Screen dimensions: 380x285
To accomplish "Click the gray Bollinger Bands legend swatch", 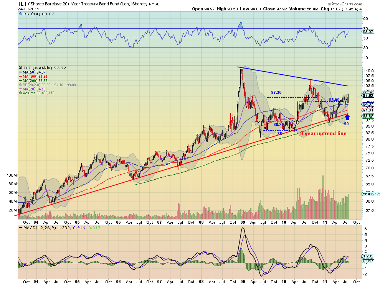I will tap(21, 85).
